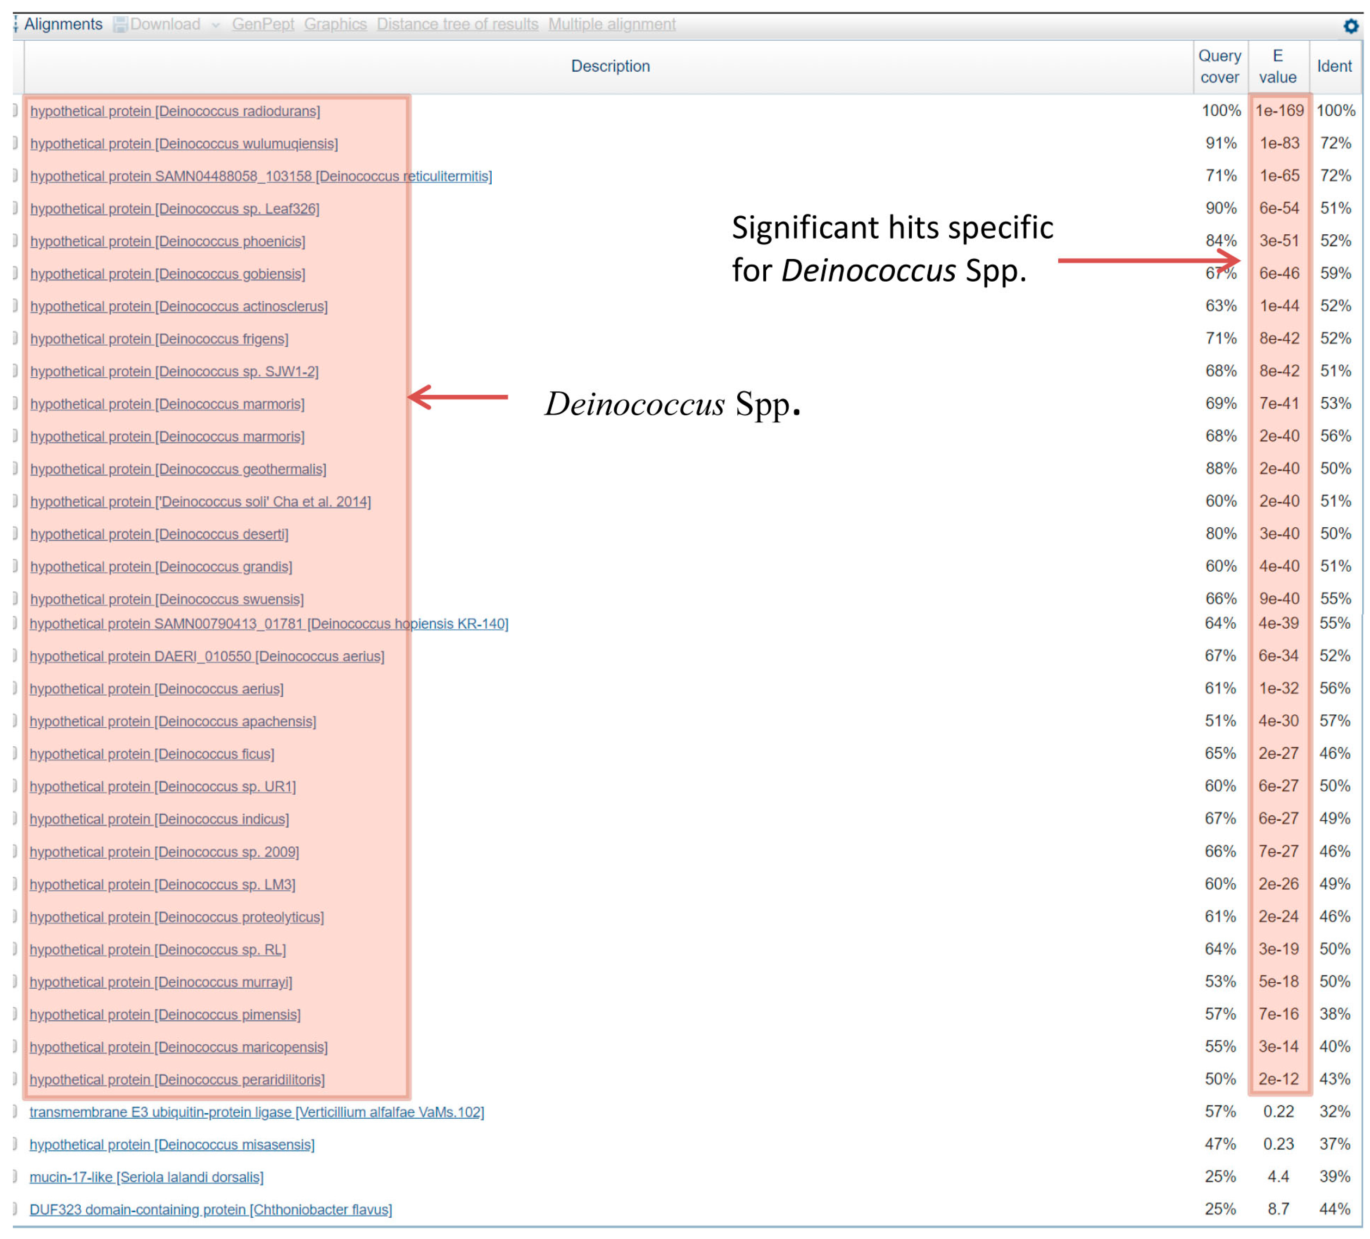This screenshot has height=1239, width=1370.
Task: Tick checkbox for Deinococcus wulumuqiensis row
Action: tap(15, 143)
